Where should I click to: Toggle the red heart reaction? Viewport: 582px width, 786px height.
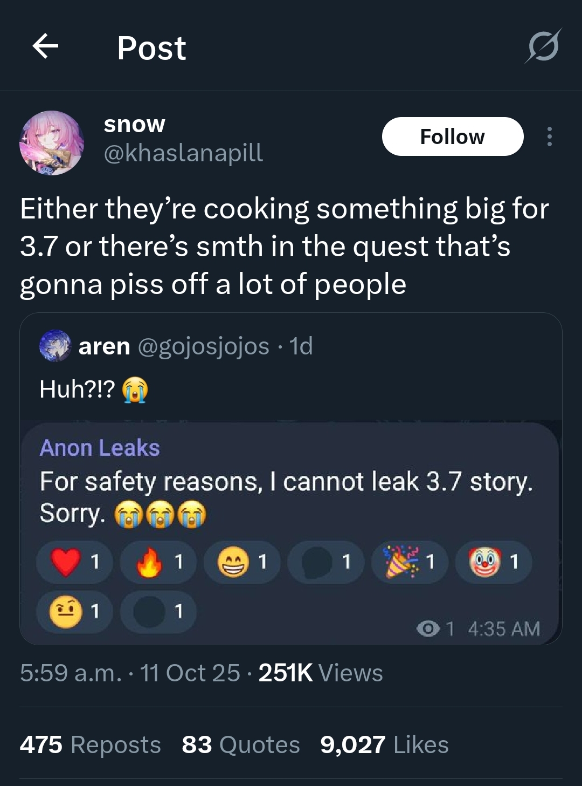(x=74, y=562)
